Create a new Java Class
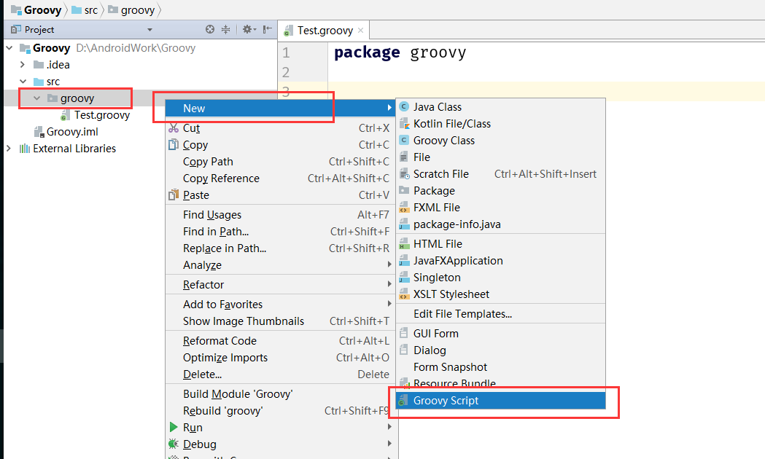 [500, 106]
